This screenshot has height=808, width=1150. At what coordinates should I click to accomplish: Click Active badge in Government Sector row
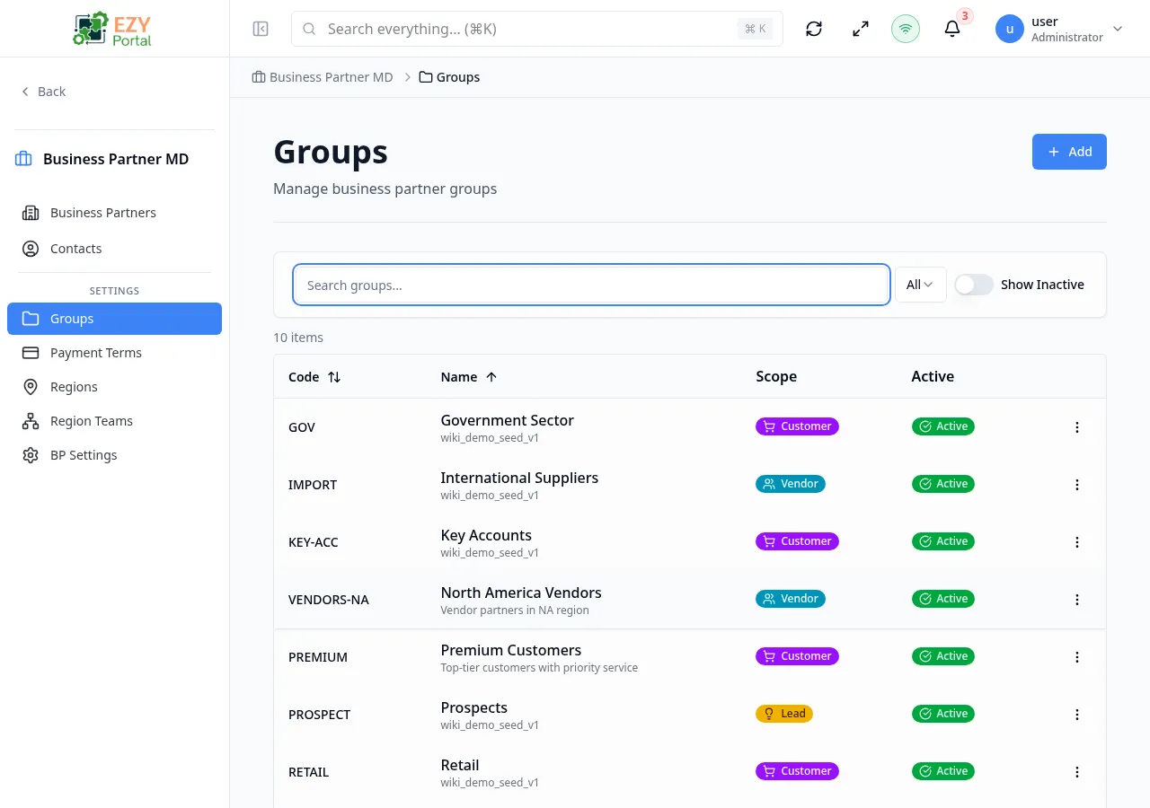pos(942,426)
